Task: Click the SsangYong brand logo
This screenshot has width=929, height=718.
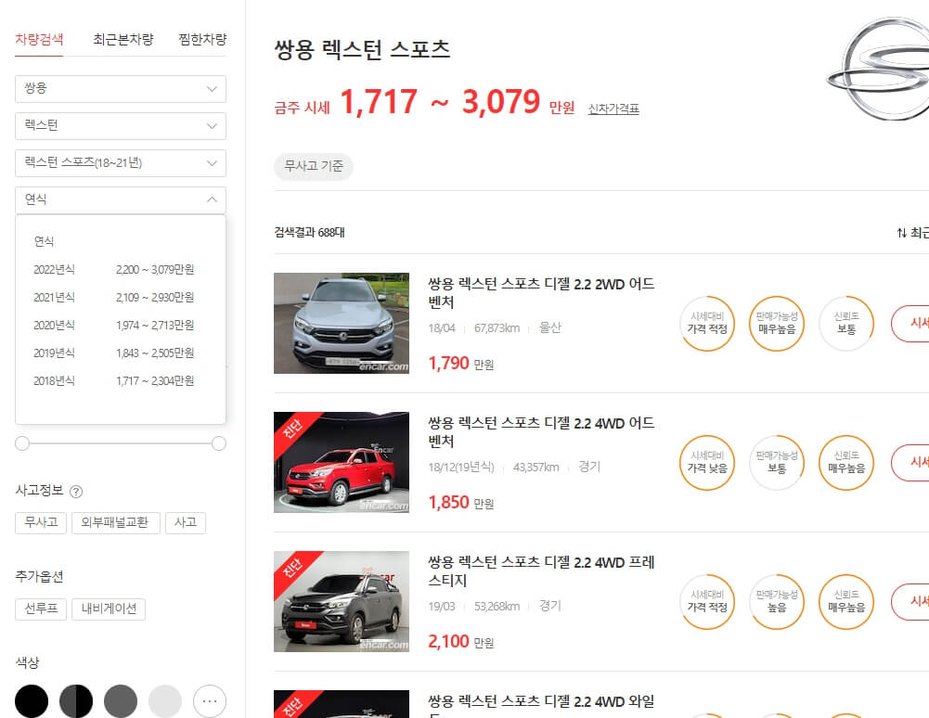Action: 880,70
